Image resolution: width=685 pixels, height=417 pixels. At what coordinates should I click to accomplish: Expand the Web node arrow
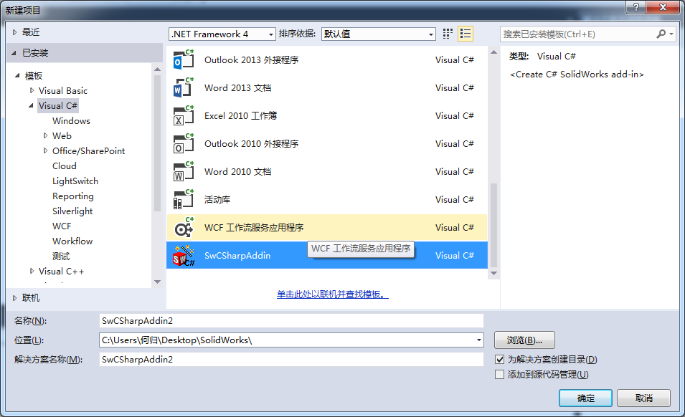point(45,135)
